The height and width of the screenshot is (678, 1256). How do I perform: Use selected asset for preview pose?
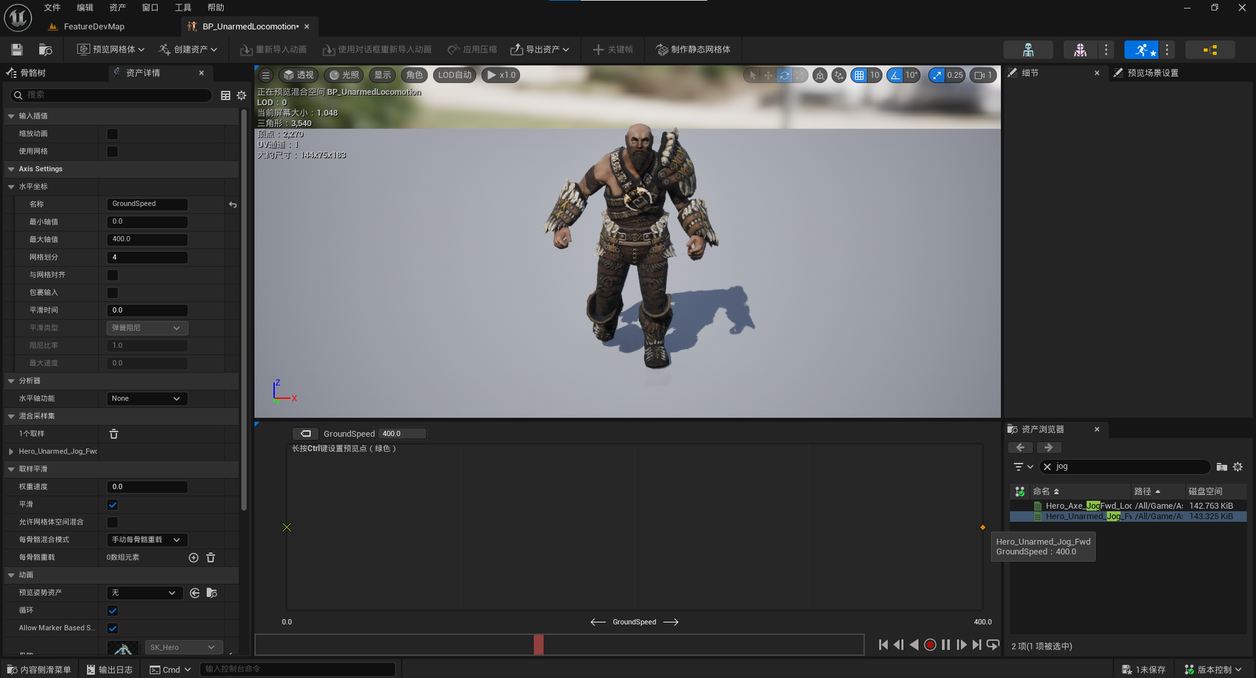tap(195, 593)
